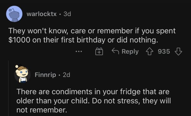Collapse the reply thread via vertical line

click(x=9, y=88)
